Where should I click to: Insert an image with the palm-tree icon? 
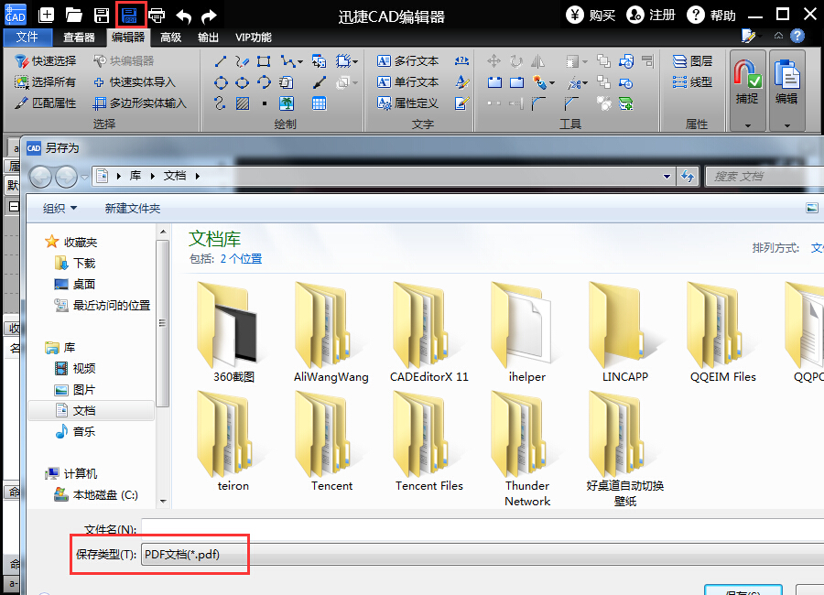coord(287,103)
